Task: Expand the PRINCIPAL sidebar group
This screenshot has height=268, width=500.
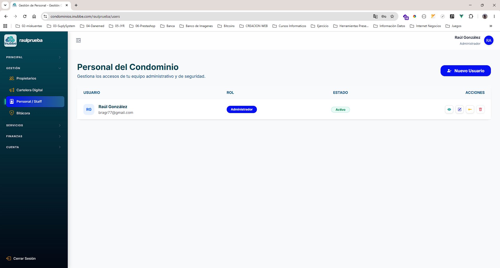Action: [x=34, y=57]
